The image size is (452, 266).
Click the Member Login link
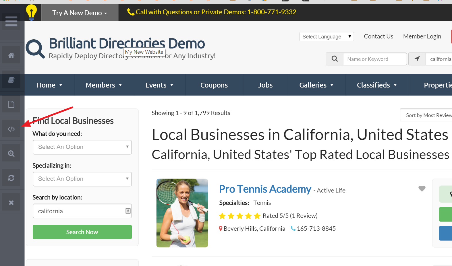pyautogui.click(x=422, y=36)
